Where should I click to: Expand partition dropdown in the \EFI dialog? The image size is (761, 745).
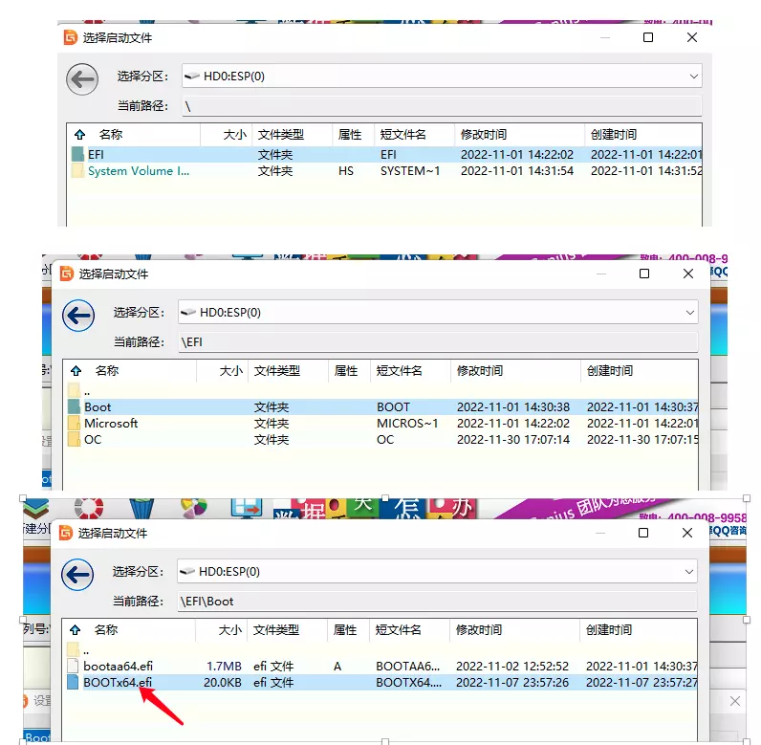click(689, 312)
